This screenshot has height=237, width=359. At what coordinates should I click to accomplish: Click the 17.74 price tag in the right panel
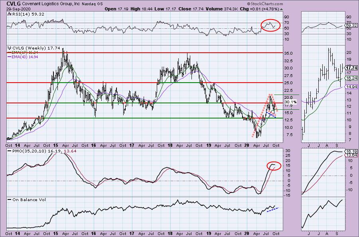pos(351,68)
